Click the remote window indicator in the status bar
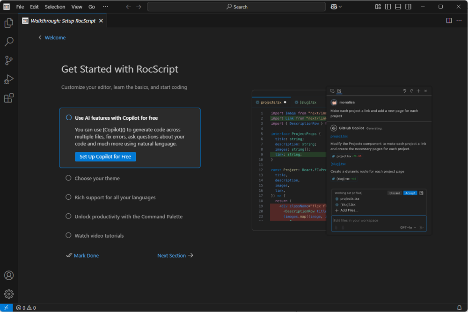 (6, 307)
